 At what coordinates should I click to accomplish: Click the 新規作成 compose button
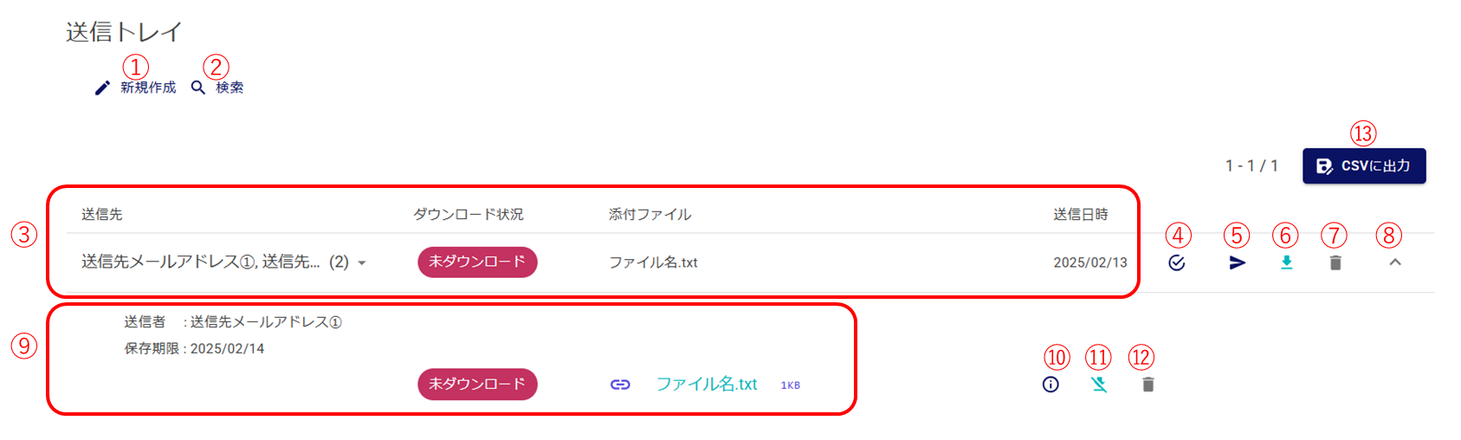coord(136,87)
